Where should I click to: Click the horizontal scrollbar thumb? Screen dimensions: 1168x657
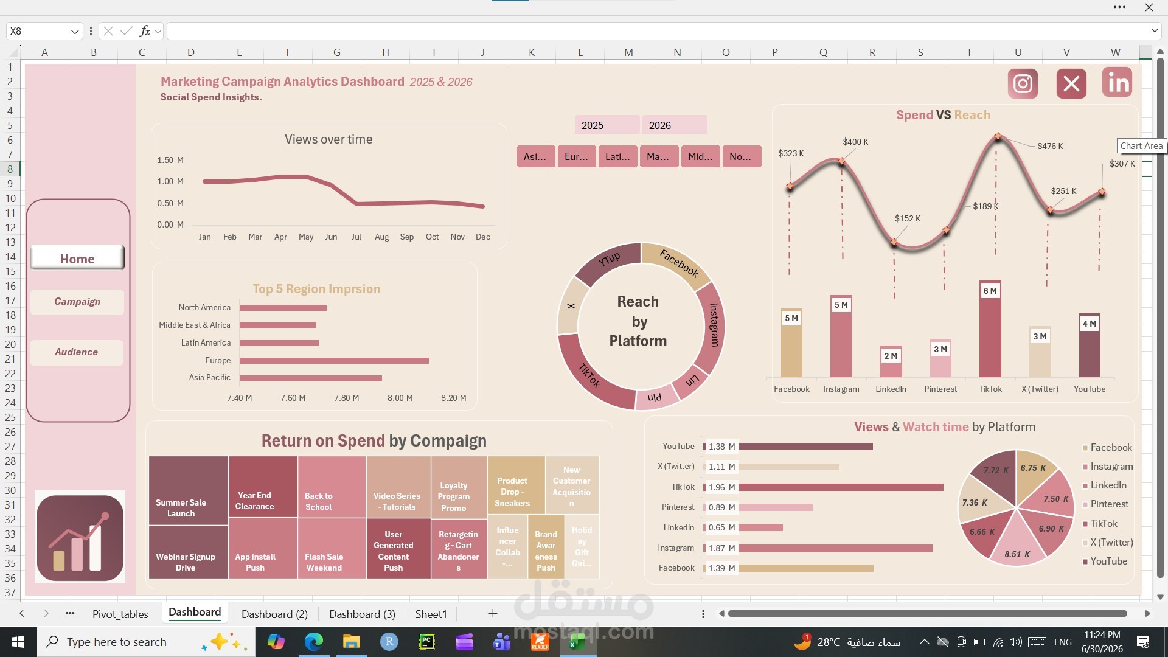(928, 614)
